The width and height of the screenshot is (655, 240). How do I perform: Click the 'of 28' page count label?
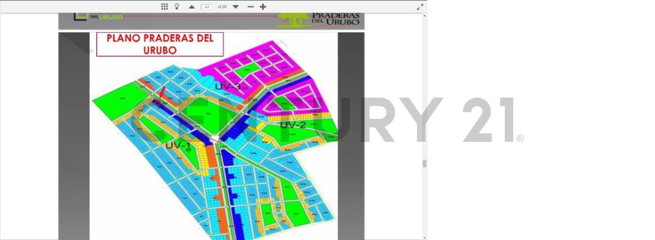[x=222, y=7]
